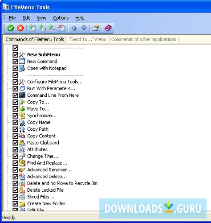
Task: Select the Attributes command row
Action: tap(37, 149)
